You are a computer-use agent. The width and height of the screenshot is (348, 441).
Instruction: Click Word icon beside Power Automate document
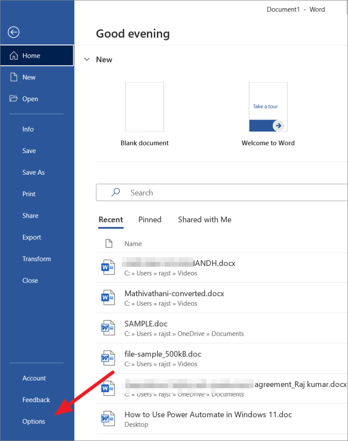tap(108, 419)
